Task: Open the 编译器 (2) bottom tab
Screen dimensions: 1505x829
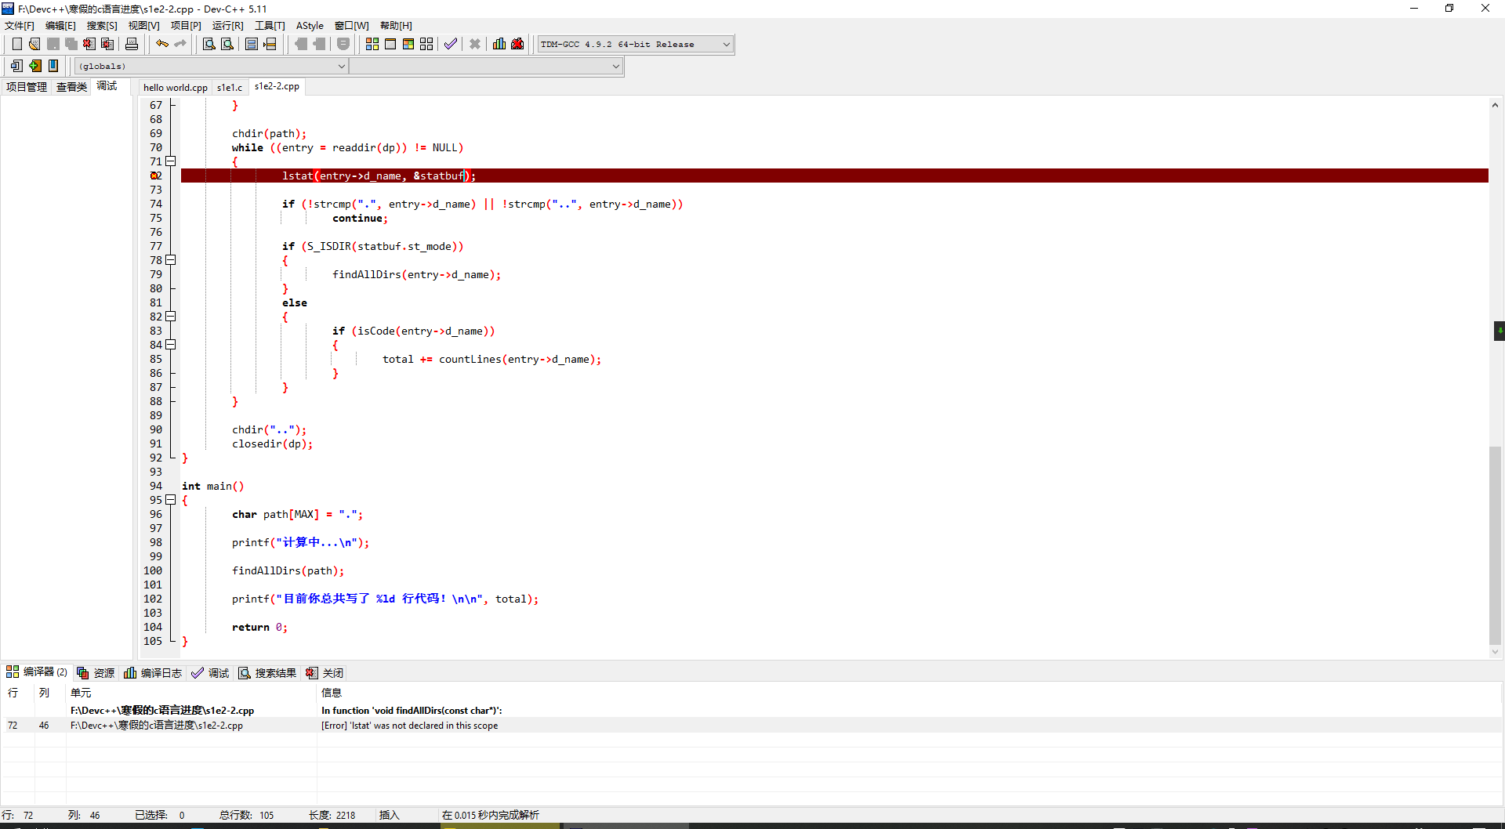Action: click(37, 672)
